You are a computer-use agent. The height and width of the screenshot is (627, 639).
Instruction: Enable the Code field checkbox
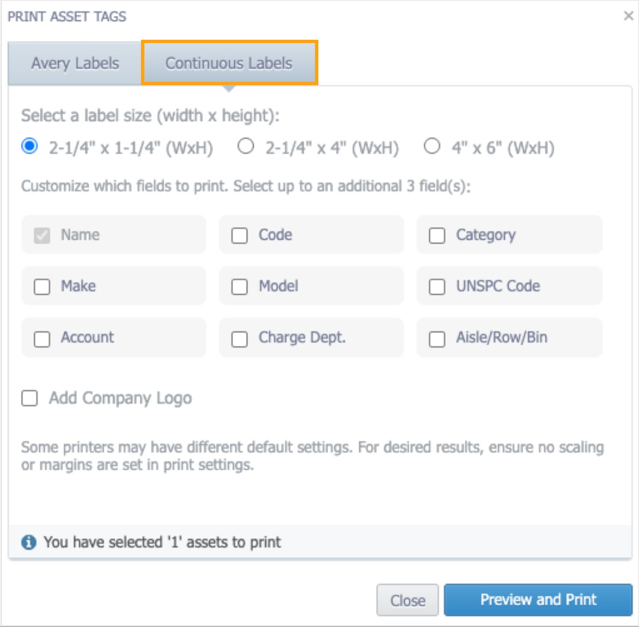239,235
